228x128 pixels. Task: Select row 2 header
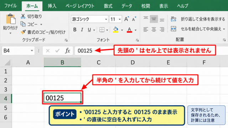click(6, 80)
